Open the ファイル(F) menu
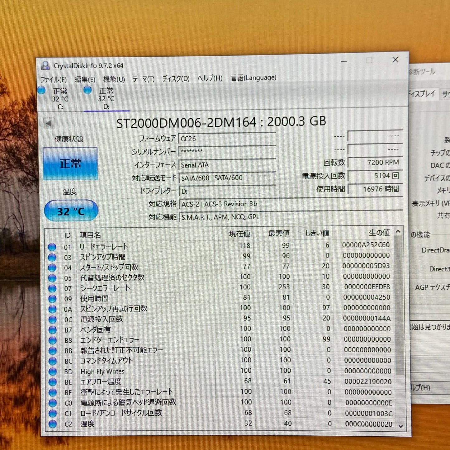Viewport: 450px width, 450px height. click(x=54, y=79)
